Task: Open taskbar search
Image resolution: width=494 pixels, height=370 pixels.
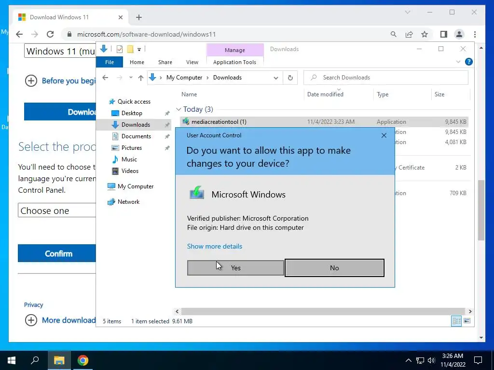Action: (x=35, y=360)
